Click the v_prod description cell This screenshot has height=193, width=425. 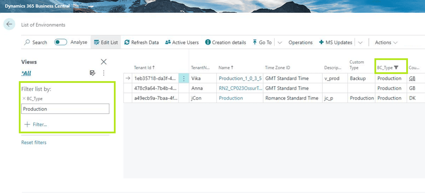[335, 78]
